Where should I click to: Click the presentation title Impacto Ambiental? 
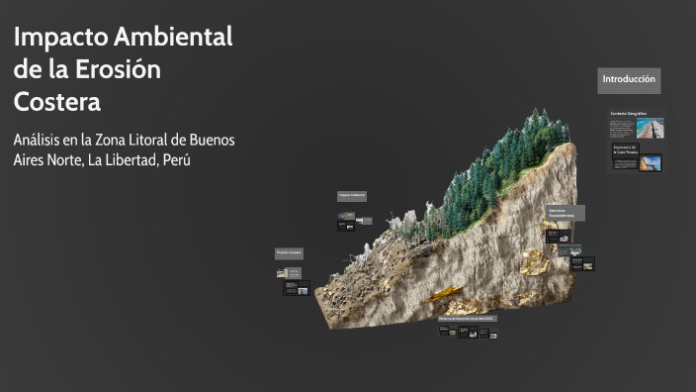pyautogui.click(x=123, y=69)
